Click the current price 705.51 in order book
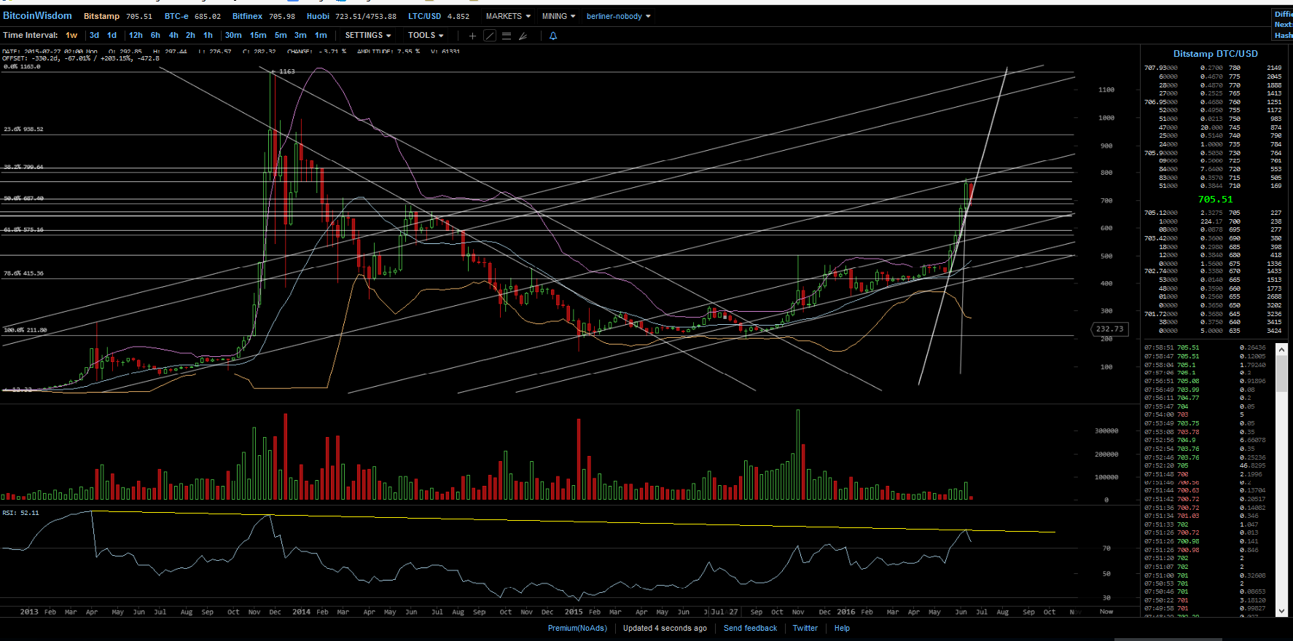 pos(1215,199)
